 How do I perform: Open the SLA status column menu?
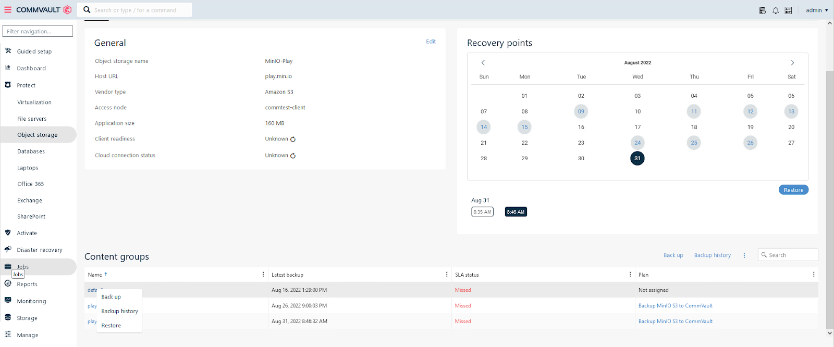tap(630, 275)
